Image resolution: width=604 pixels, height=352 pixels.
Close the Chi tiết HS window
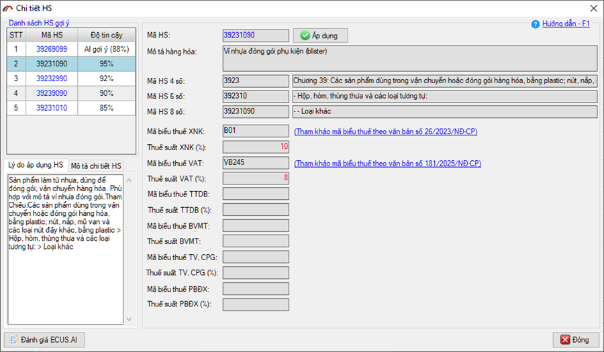pyautogui.click(x=592, y=8)
